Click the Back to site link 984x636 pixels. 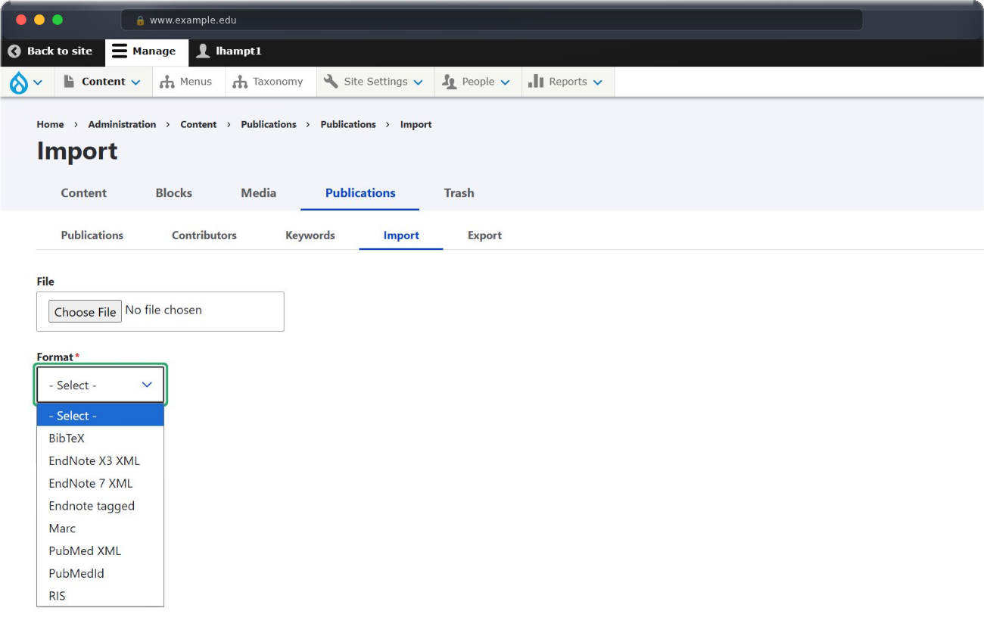point(50,51)
